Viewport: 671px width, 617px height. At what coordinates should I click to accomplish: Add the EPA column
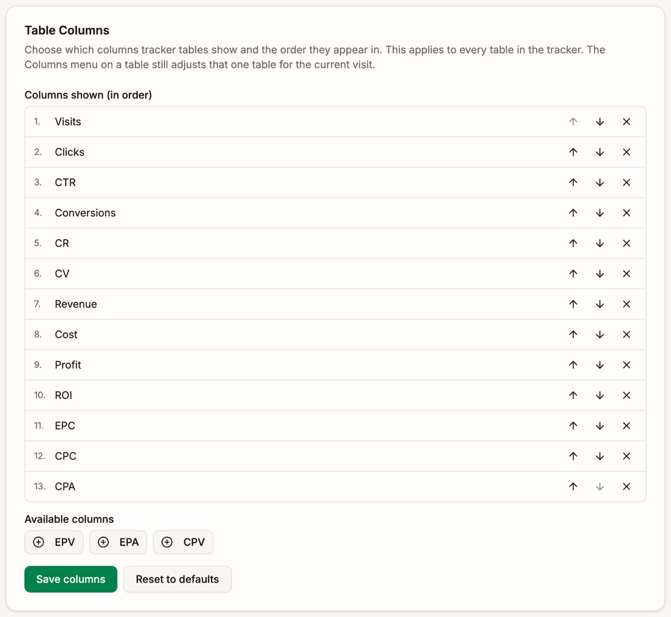[x=118, y=542]
